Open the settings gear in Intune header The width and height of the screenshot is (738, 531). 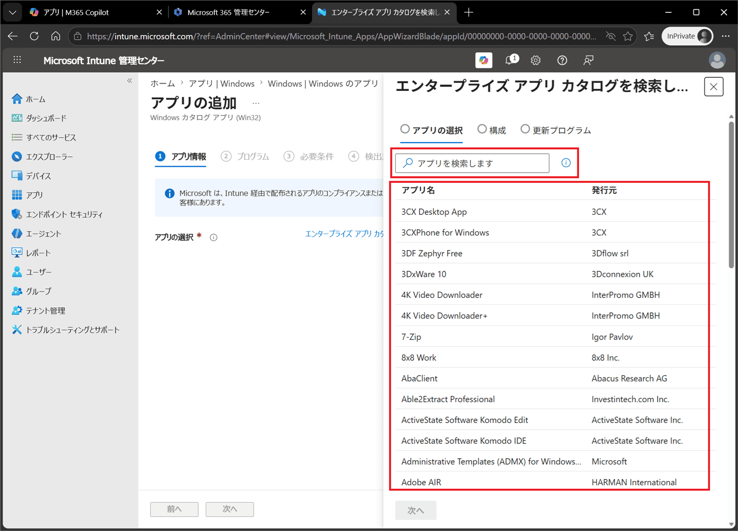(x=536, y=60)
